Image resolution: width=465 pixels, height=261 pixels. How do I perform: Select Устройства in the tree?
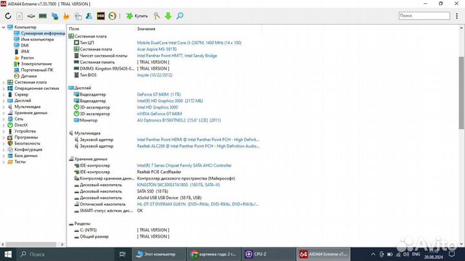pyautogui.click(x=25, y=131)
